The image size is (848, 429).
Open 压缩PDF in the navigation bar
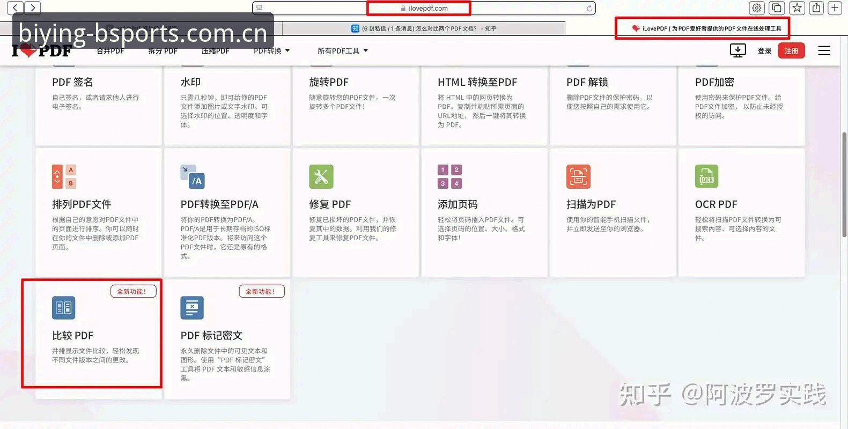[x=216, y=51]
